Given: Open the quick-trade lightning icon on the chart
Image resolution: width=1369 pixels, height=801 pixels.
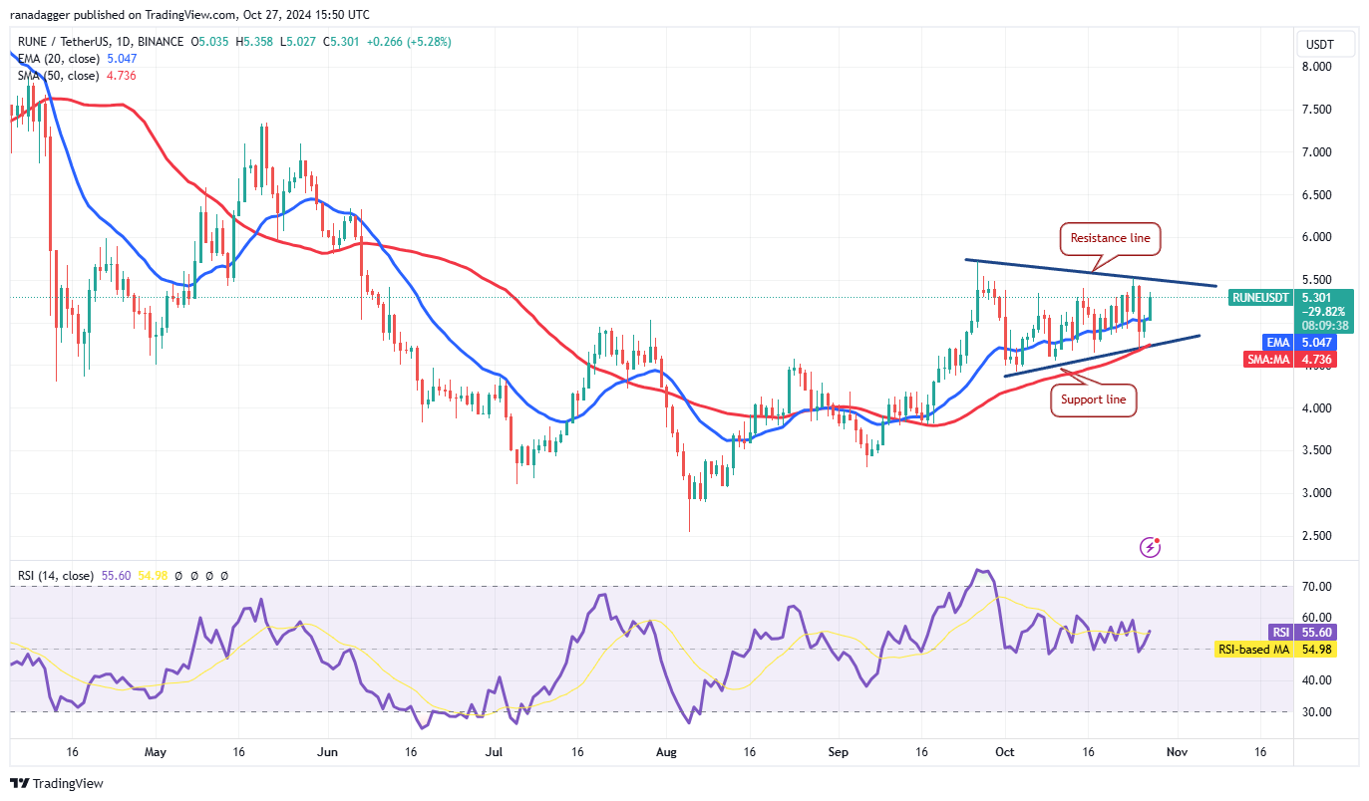Looking at the screenshot, I should coord(1149,546).
